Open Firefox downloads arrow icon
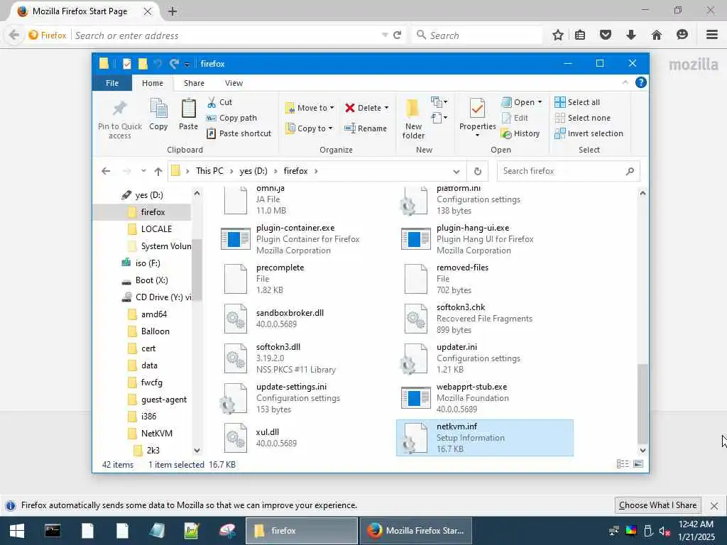 pos(631,35)
